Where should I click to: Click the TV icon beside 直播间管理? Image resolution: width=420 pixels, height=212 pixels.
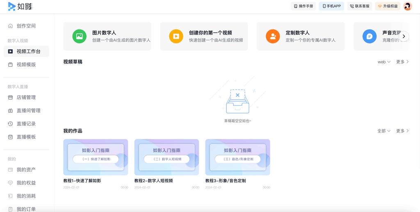click(10, 111)
